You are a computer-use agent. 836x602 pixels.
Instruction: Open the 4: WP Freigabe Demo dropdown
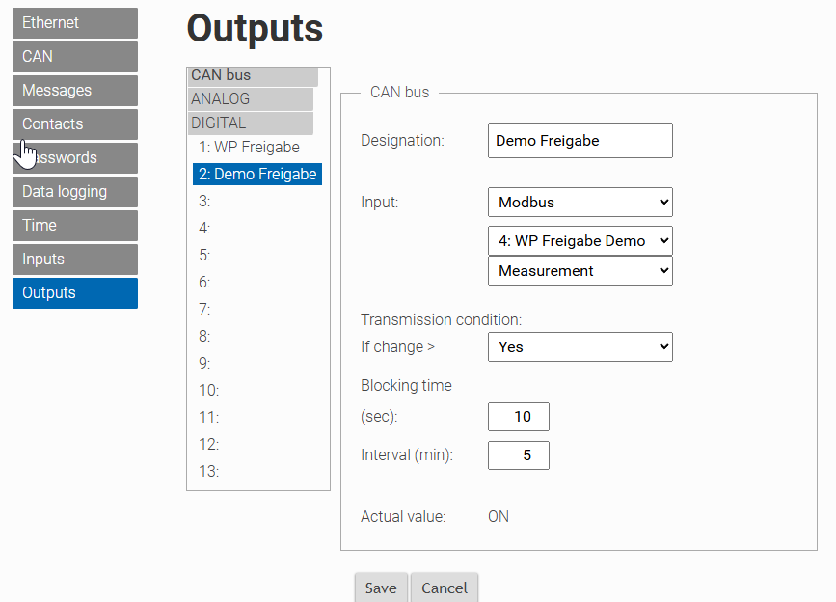(x=580, y=241)
